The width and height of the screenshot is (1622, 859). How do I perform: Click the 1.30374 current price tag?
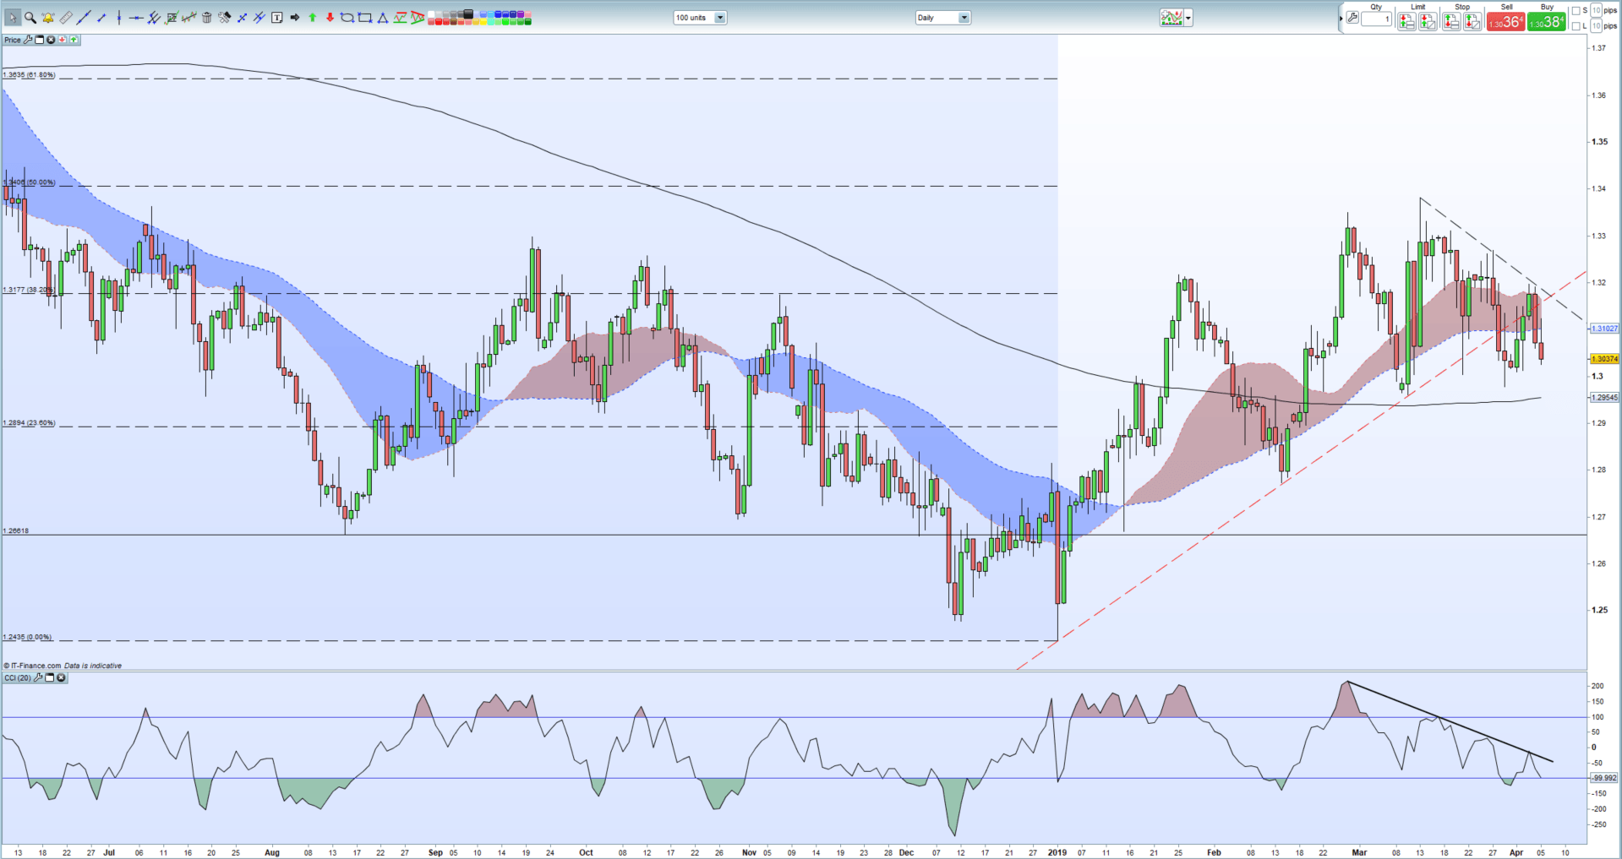pos(1603,359)
